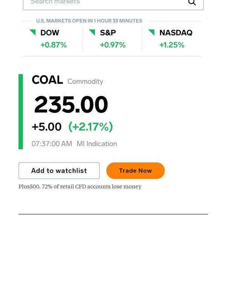Click the DOW green arrow icon

(33, 32)
